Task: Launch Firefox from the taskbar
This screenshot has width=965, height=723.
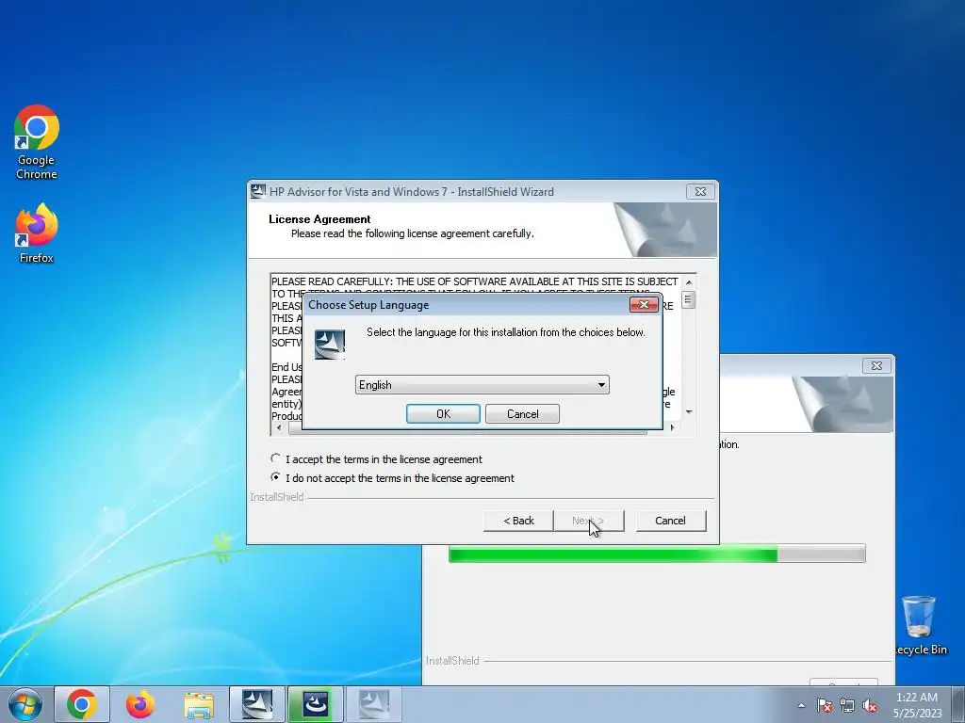Action: [x=139, y=704]
